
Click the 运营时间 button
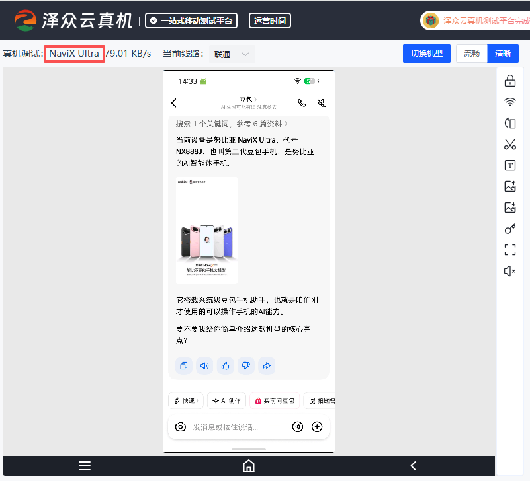tap(270, 20)
